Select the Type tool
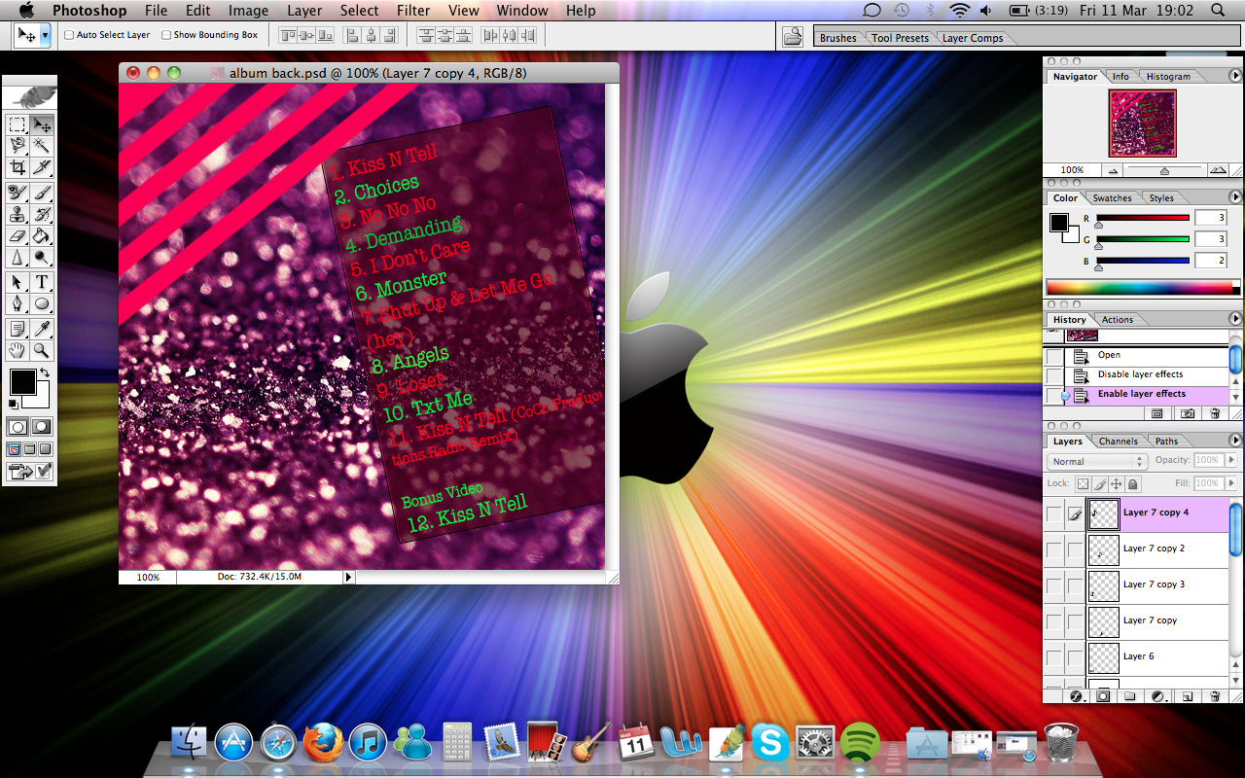 [x=42, y=282]
